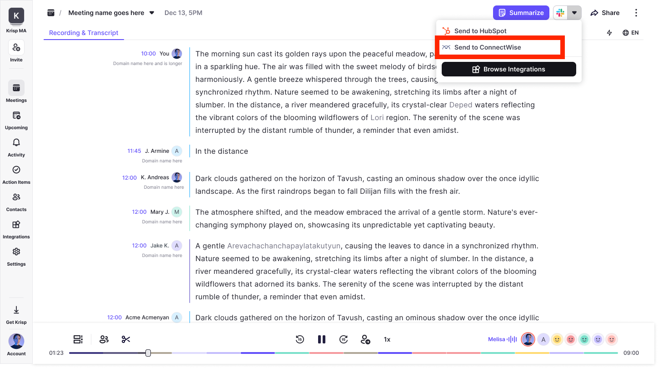Click Browse Integrations button

508,69
